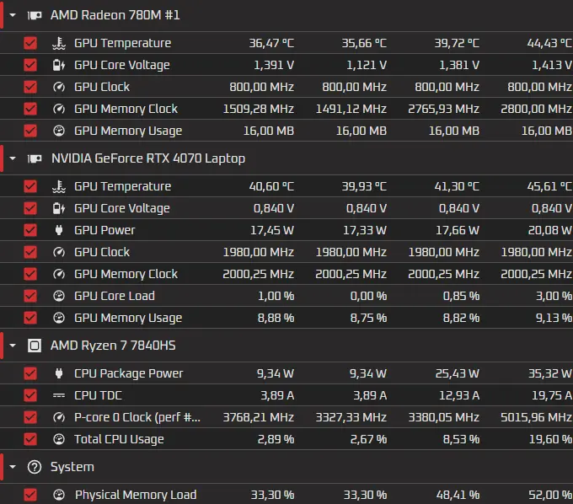Collapse the AMD Radeon 780M #1 group
Screen dimensions: 573x504
pyautogui.click(x=13, y=15)
